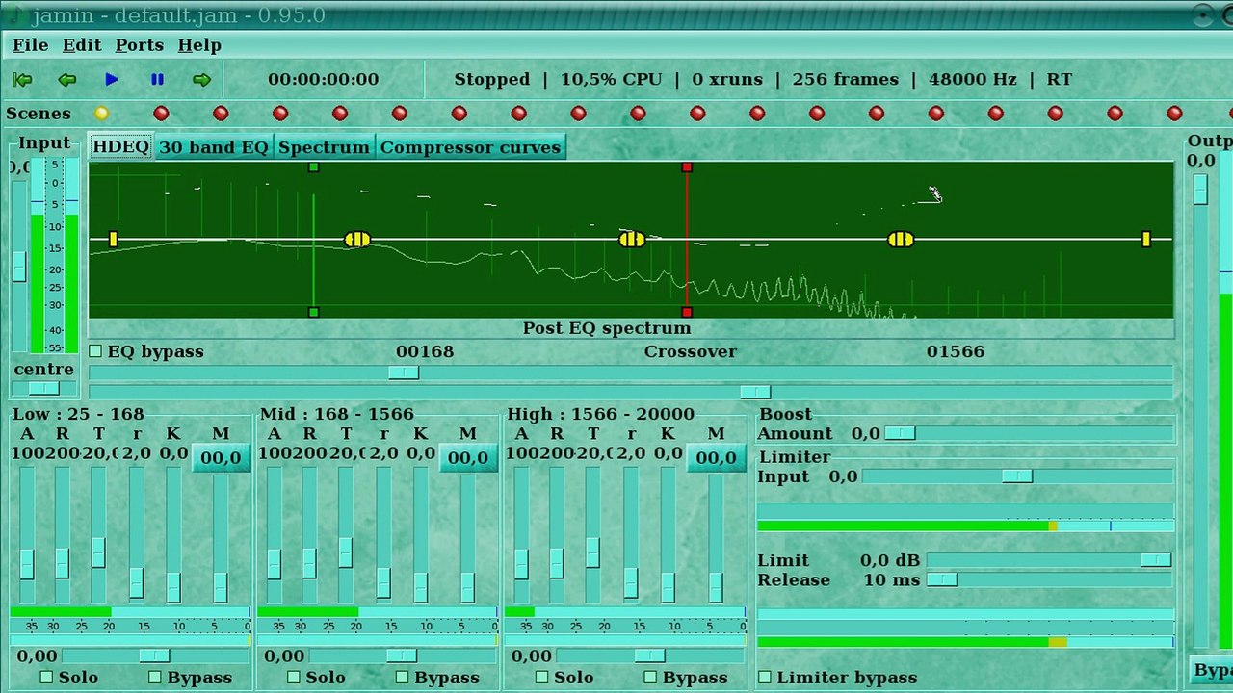Click the red crossover bottom handle

pos(687,312)
